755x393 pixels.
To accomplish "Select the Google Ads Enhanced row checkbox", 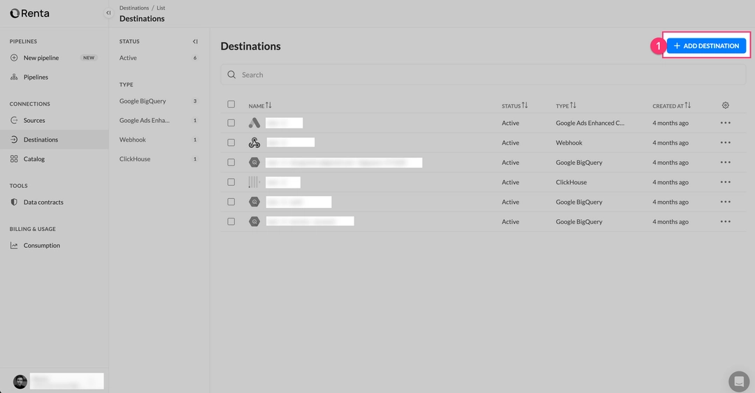I will coord(231,123).
